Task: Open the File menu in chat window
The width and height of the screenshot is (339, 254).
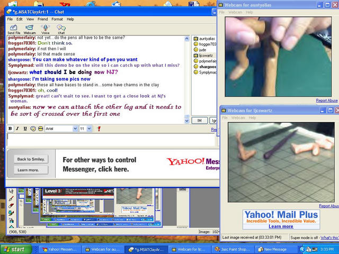Action: click(x=10, y=19)
